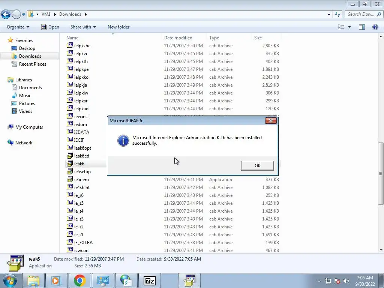Image resolution: width=384 pixels, height=288 pixels.
Task: Open the view options dropdown arrow
Action: (x=349, y=27)
